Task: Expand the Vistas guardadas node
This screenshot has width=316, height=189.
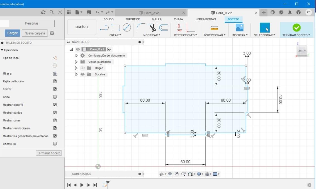Action: pyautogui.click(x=76, y=62)
